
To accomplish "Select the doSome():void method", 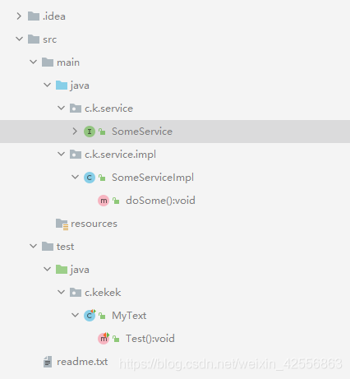I will coord(160,201).
